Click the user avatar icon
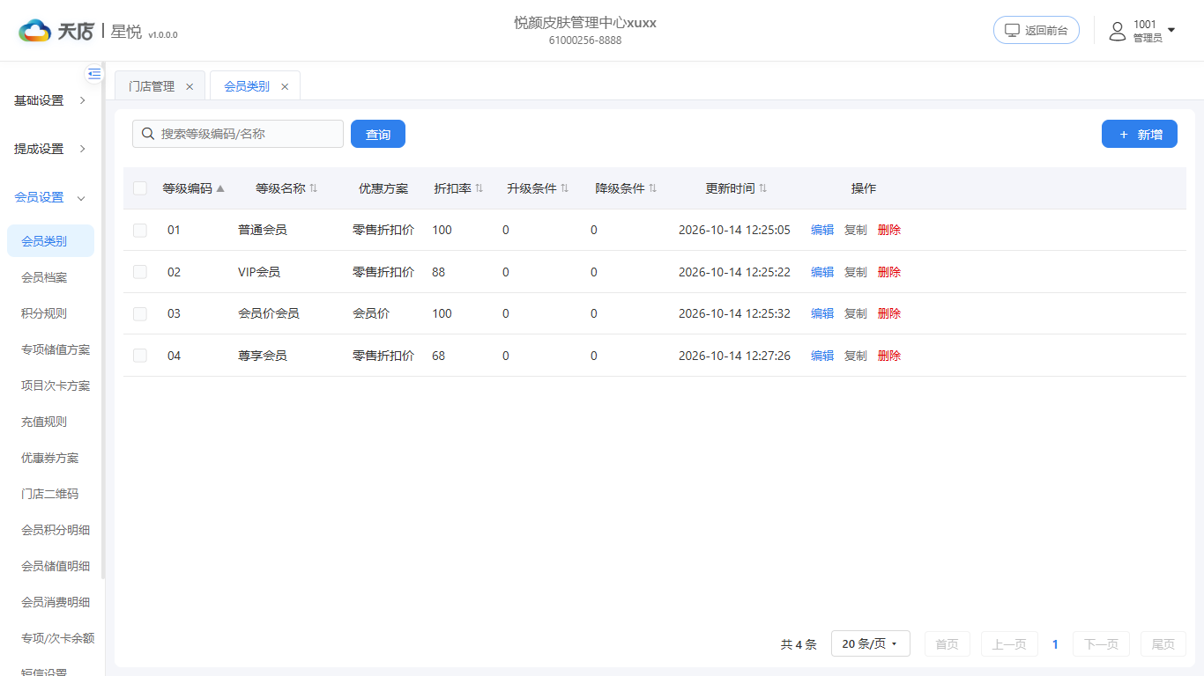The image size is (1204, 676). (x=1118, y=32)
